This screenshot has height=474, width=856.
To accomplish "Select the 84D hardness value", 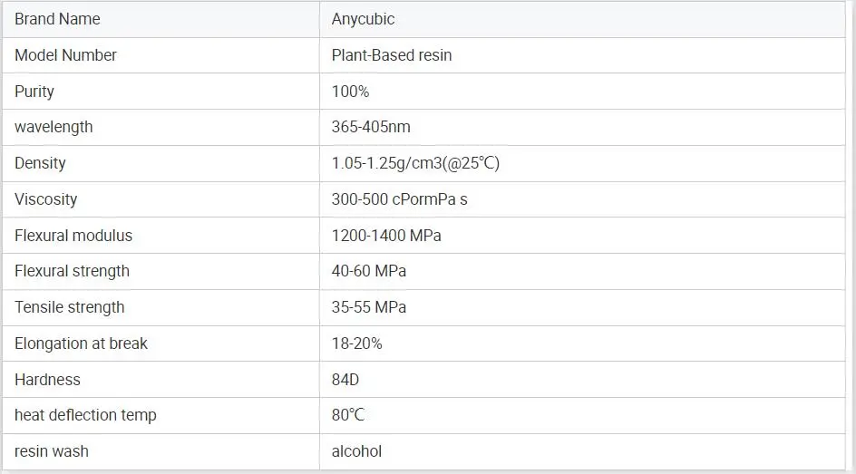I will 345,380.
